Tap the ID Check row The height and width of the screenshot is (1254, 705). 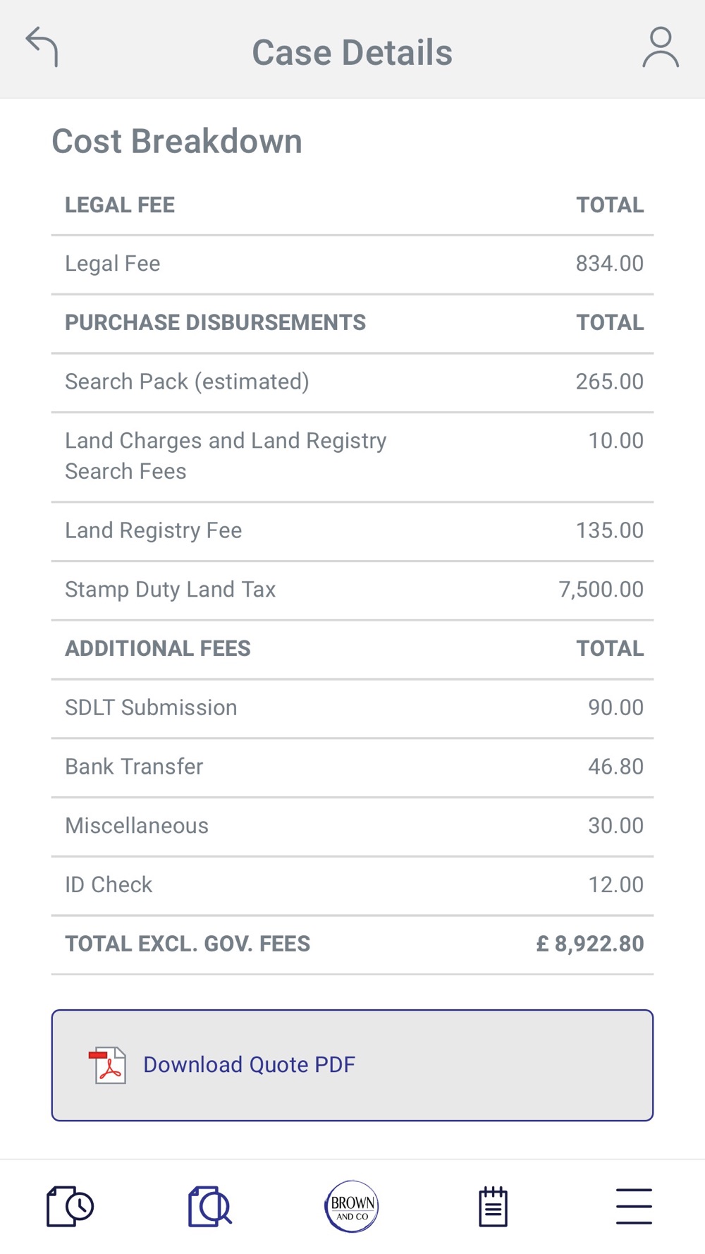[x=352, y=885]
